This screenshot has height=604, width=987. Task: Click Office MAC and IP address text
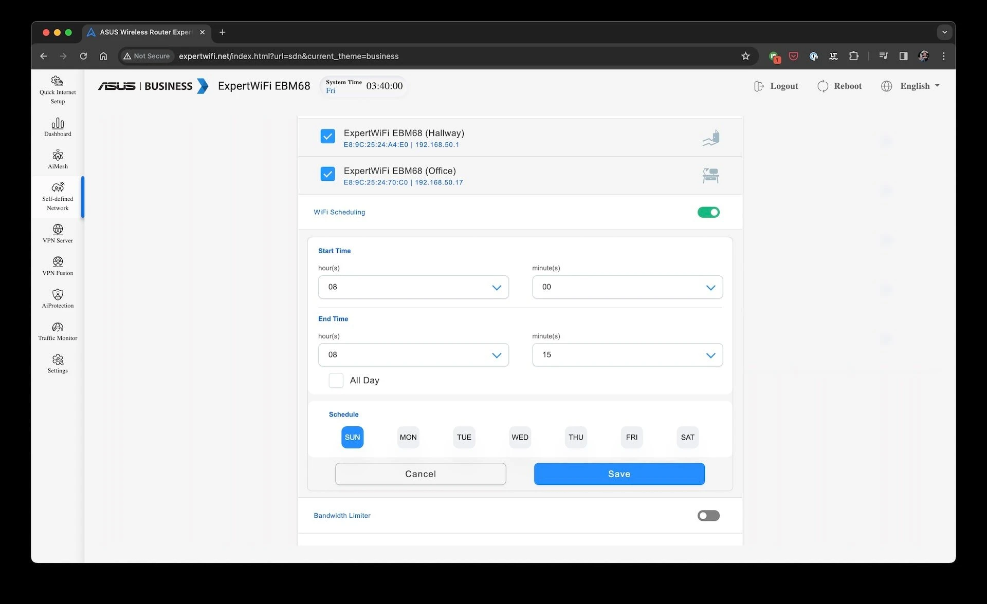pyautogui.click(x=403, y=182)
